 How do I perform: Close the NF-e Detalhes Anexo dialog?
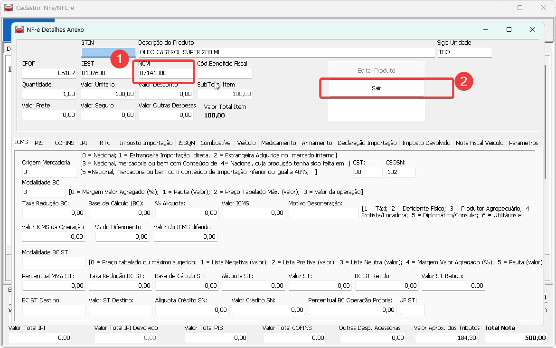coord(533,29)
